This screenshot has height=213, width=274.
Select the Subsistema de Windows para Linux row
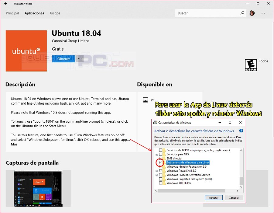click(x=188, y=162)
